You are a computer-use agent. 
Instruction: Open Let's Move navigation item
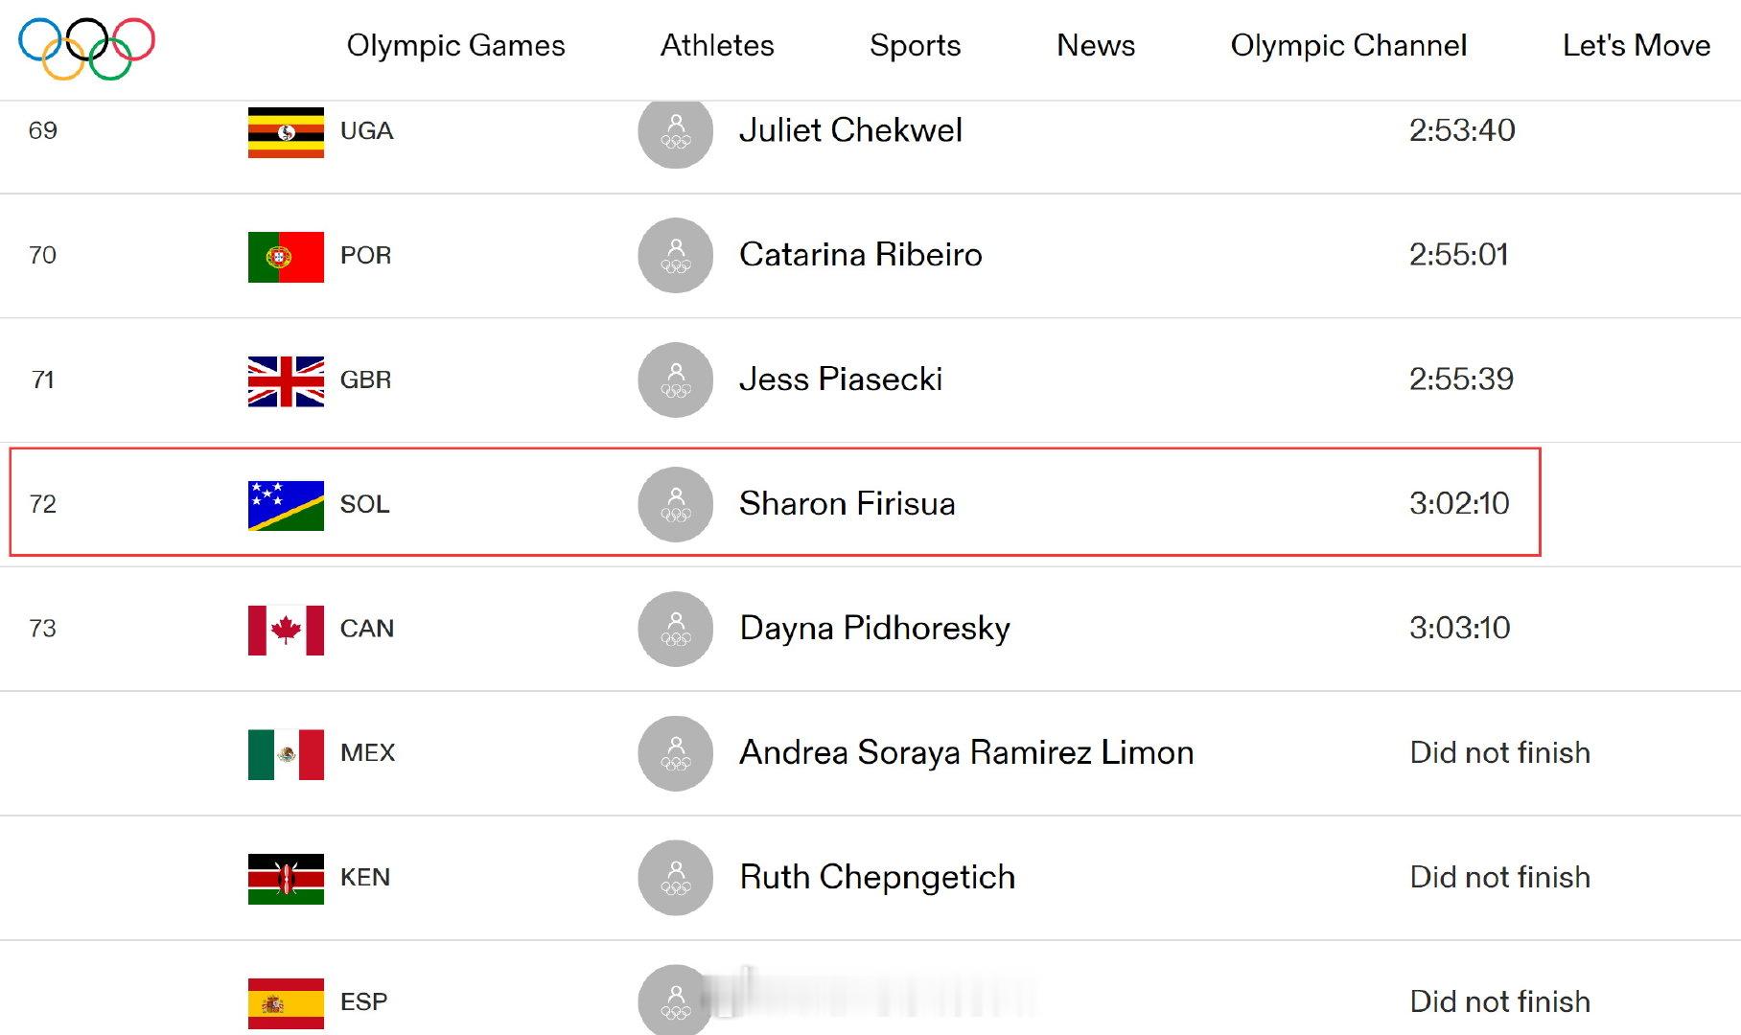point(1637,45)
